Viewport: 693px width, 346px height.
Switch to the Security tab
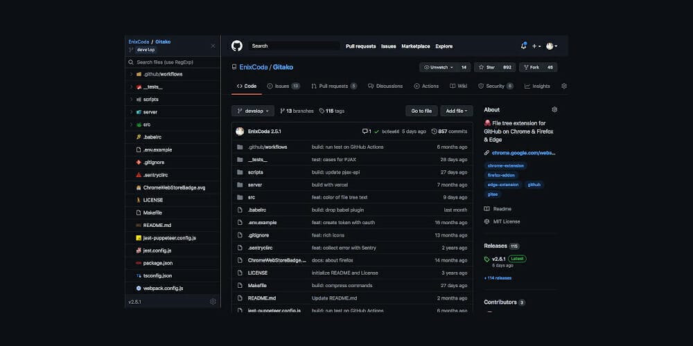495,86
